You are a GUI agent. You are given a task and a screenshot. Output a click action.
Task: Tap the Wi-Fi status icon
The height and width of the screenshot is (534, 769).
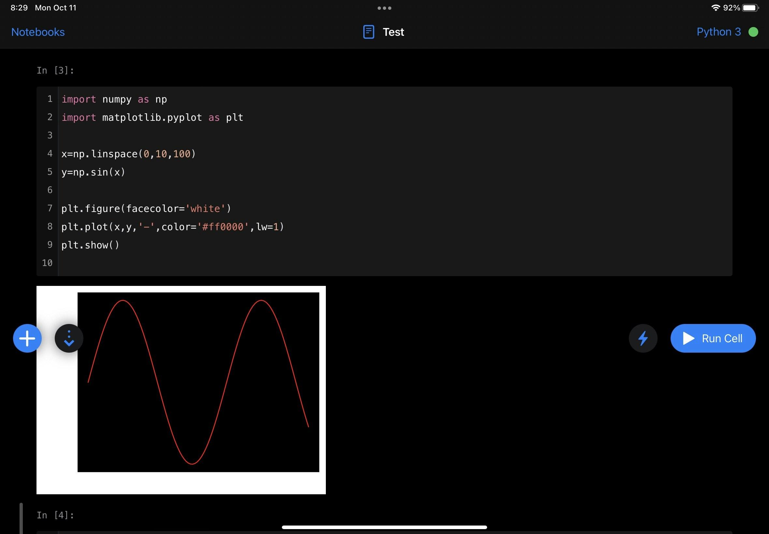click(716, 8)
